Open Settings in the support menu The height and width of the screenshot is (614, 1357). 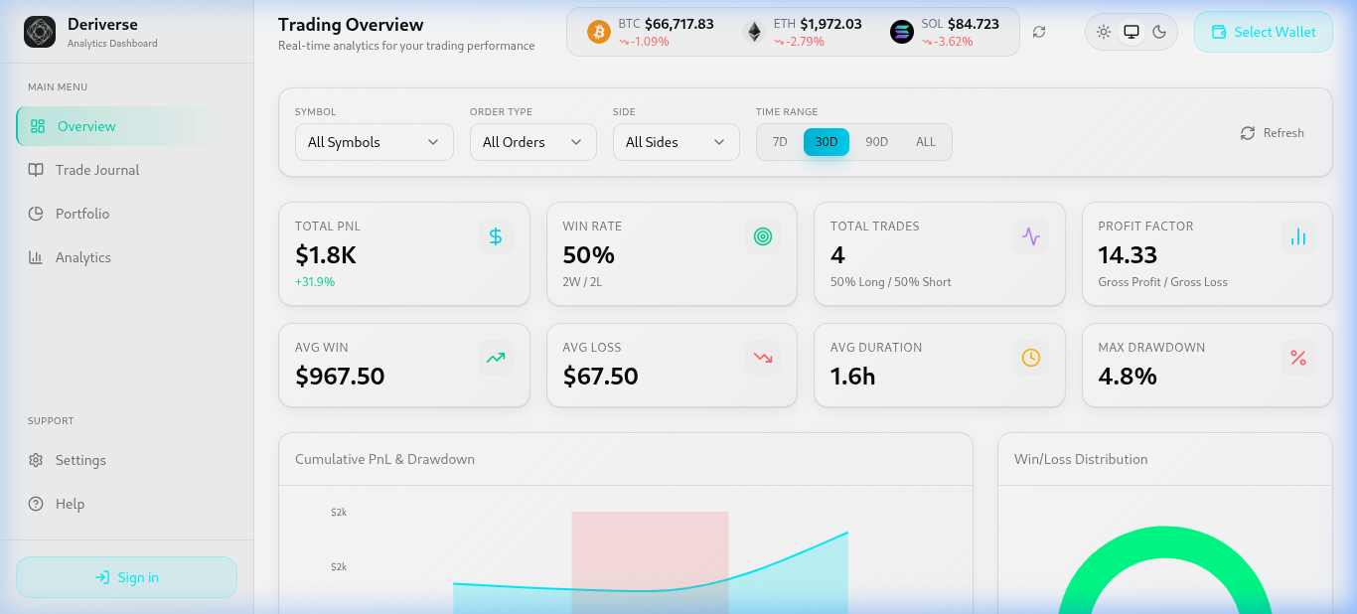tap(126, 460)
